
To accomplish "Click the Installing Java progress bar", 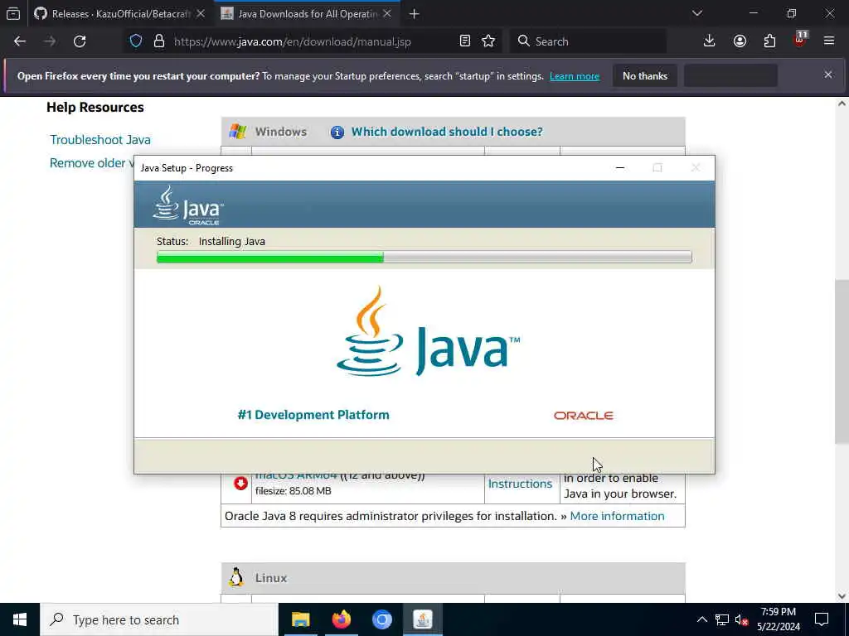I will coord(424,257).
